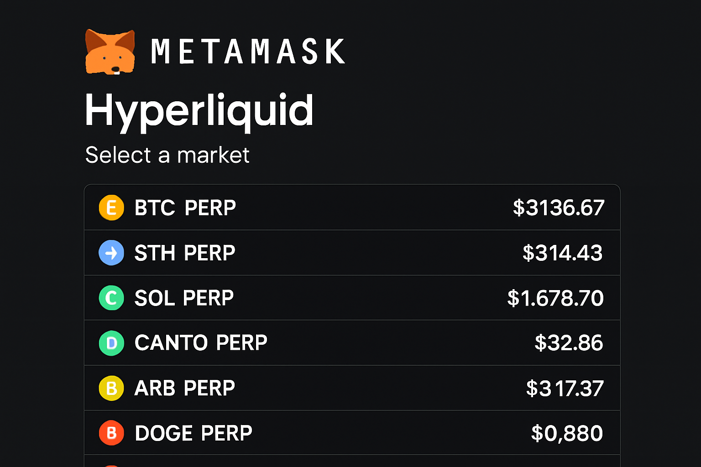
Task: Click the Select a market label
Action: (167, 155)
